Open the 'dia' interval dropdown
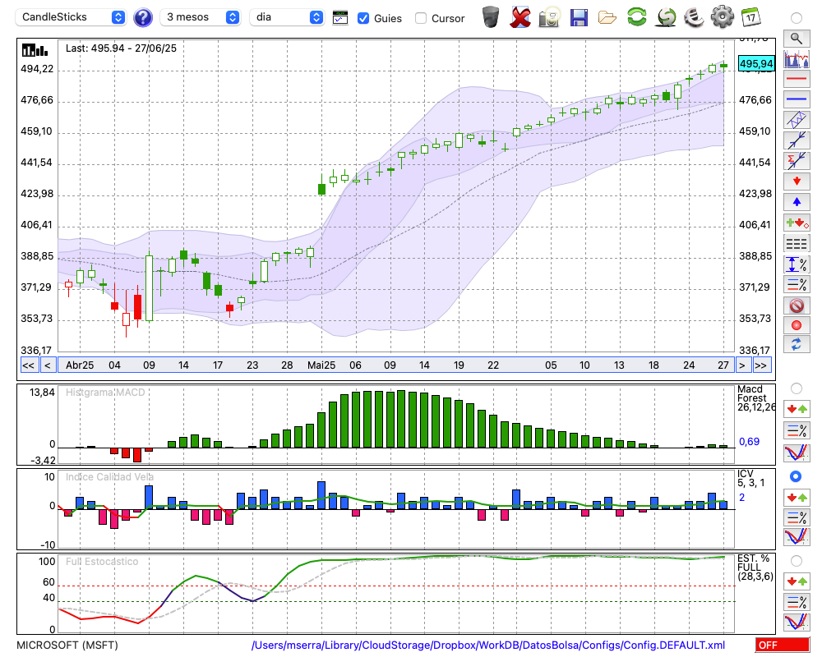The image size is (822, 657). pyautogui.click(x=286, y=17)
